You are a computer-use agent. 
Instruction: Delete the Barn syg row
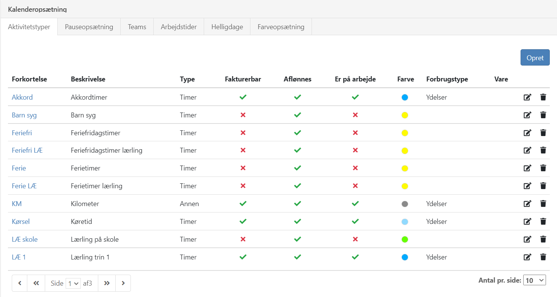[x=543, y=115]
